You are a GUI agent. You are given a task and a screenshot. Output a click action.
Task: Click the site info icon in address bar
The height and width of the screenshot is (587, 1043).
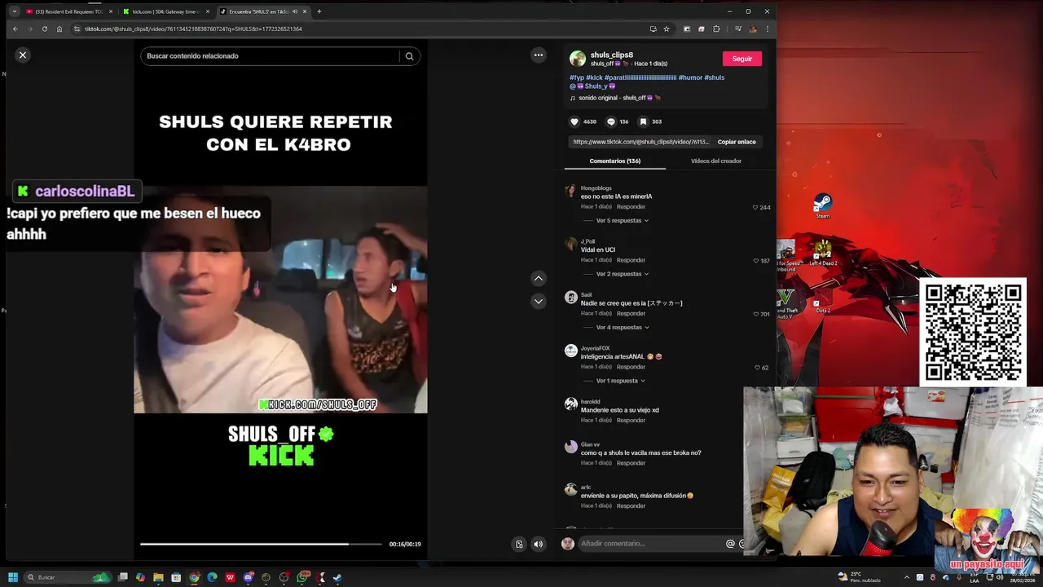[x=77, y=29]
